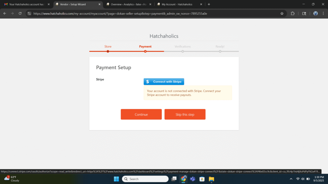328x184 pixels.
Task: Close the Overview Analytics tab
Action: pyautogui.click(x=150, y=4)
